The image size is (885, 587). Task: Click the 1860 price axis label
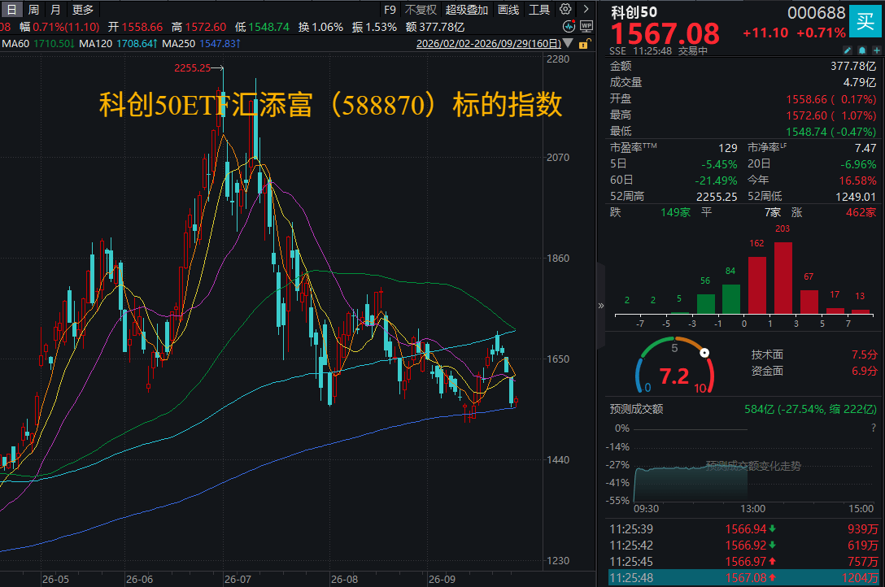(x=558, y=258)
